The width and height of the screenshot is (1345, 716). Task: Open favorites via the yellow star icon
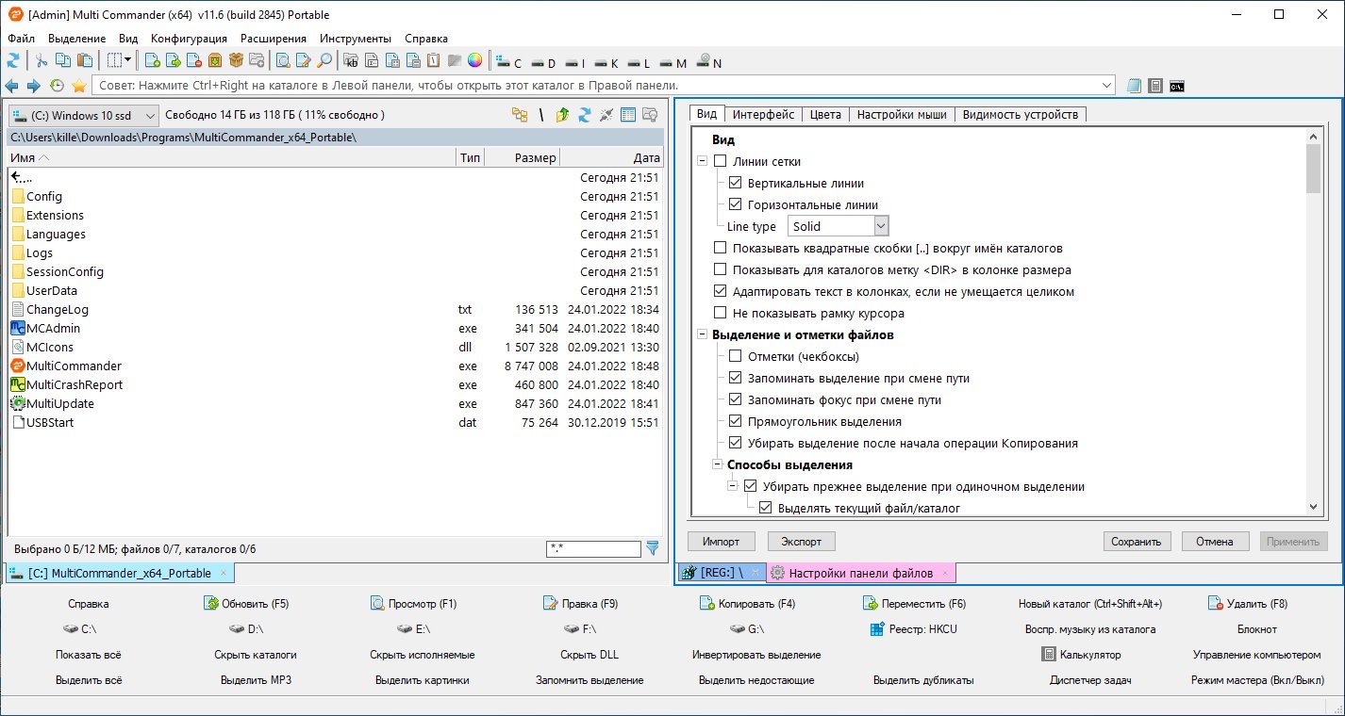79,86
